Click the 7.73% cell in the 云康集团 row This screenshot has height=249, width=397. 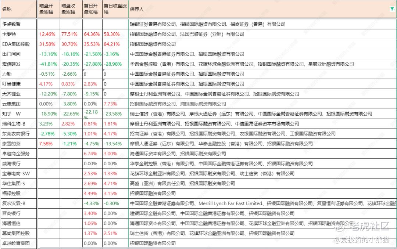click(x=115, y=104)
